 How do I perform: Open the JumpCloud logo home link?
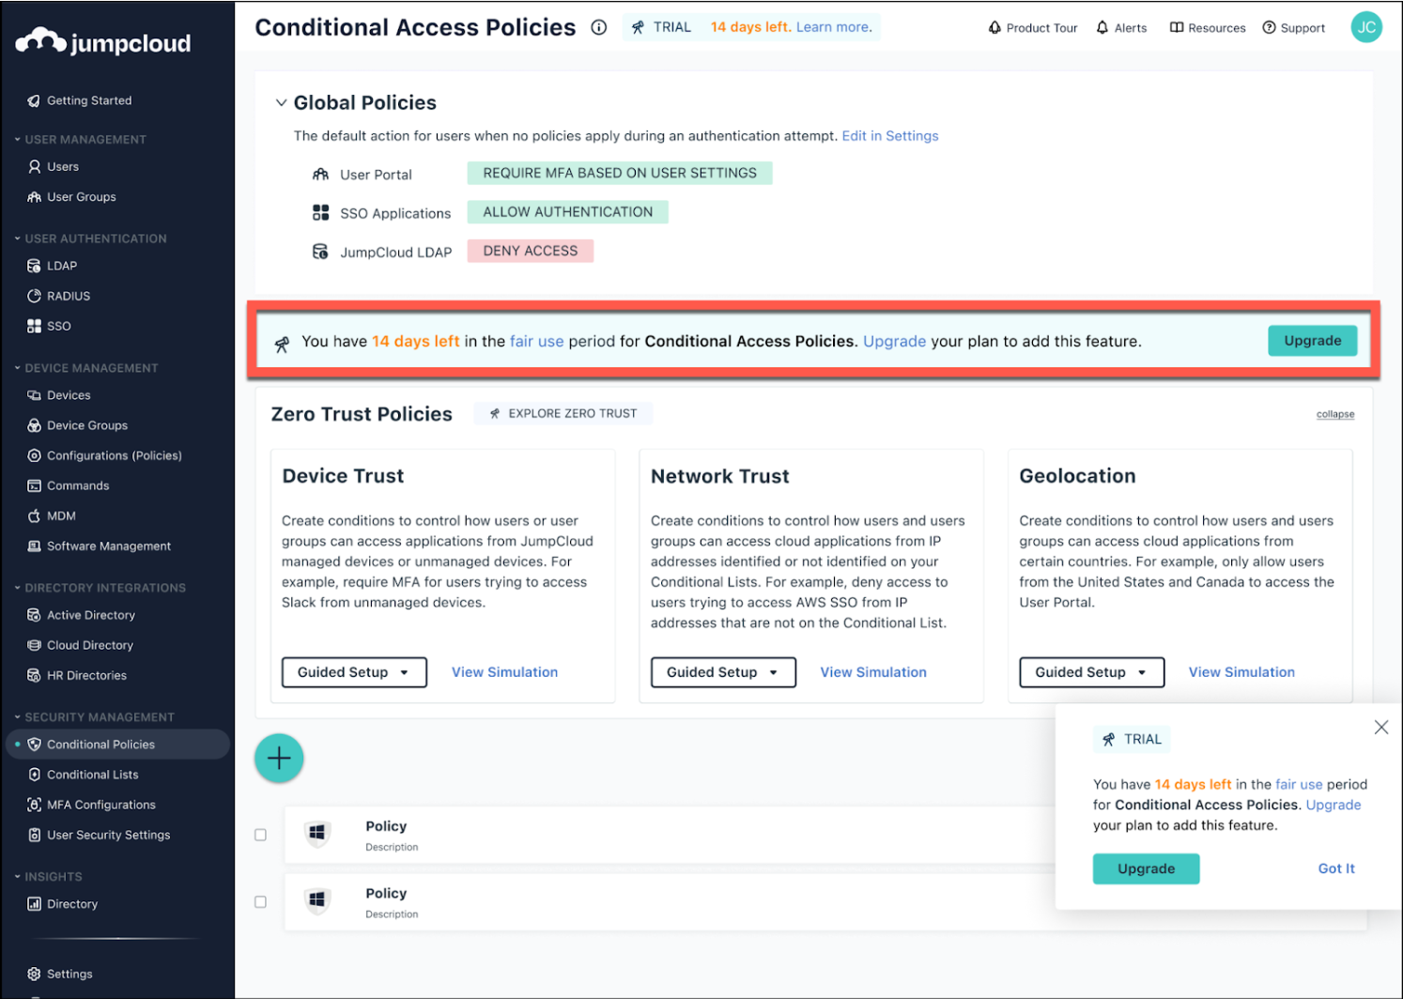tap(101, 42)
